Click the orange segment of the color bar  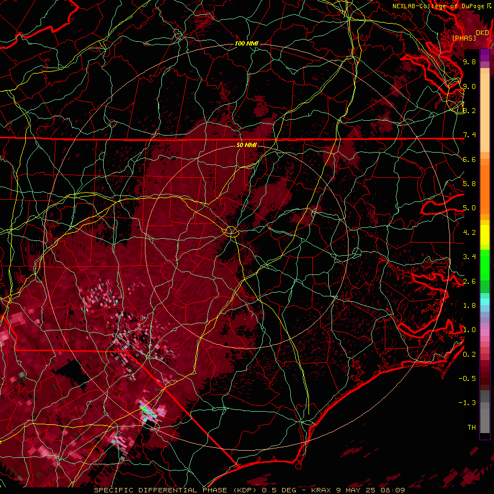coord(485,190)
